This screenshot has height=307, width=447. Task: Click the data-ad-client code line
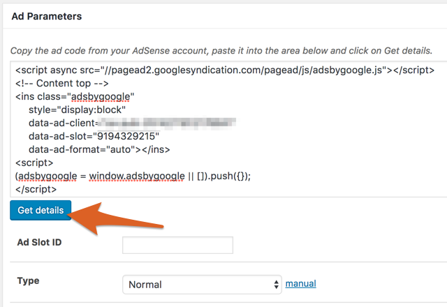[x=63, y=123]
